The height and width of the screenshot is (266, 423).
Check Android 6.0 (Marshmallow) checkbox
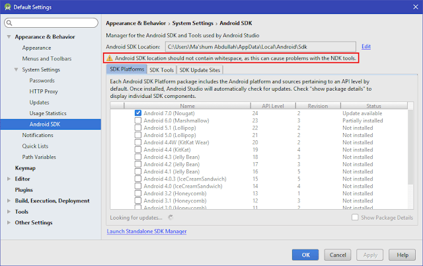(138, 120)
